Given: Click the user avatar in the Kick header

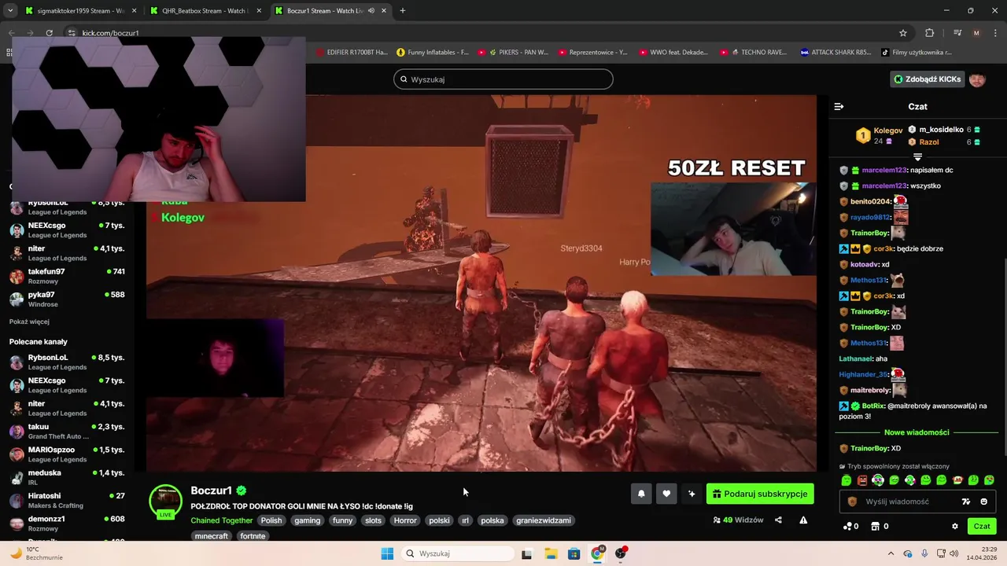Looking at the screenshot, I should click(x=977, y=79).
